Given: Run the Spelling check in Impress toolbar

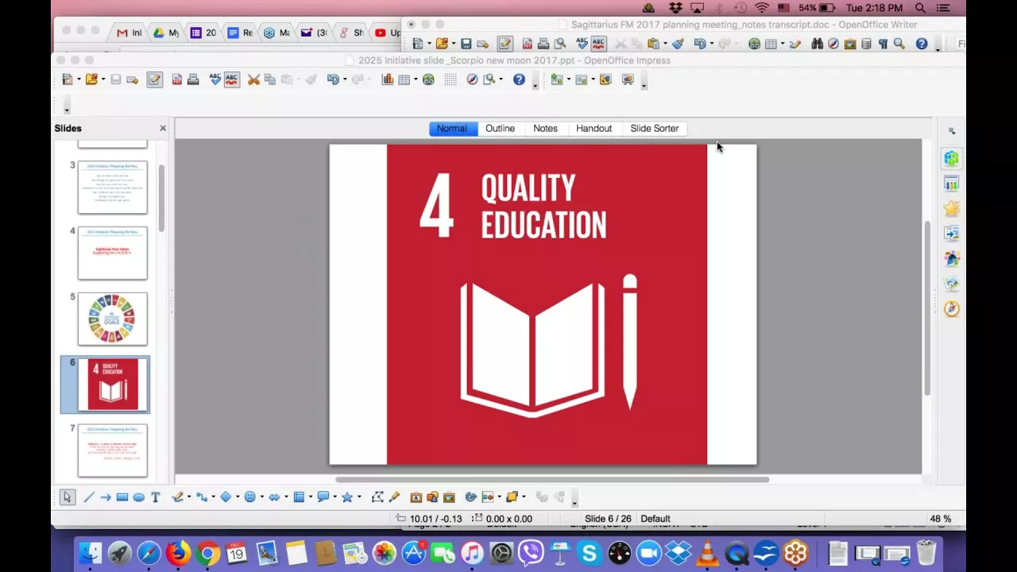Looking at the screenshot, I should click(215, 79).
